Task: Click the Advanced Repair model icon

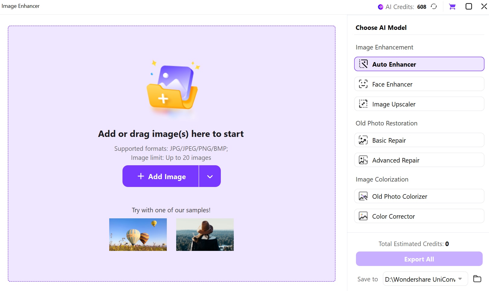Action: [363, 160]
